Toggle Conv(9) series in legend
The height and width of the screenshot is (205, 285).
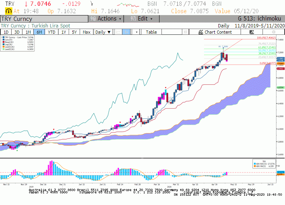tap(9, 39)
